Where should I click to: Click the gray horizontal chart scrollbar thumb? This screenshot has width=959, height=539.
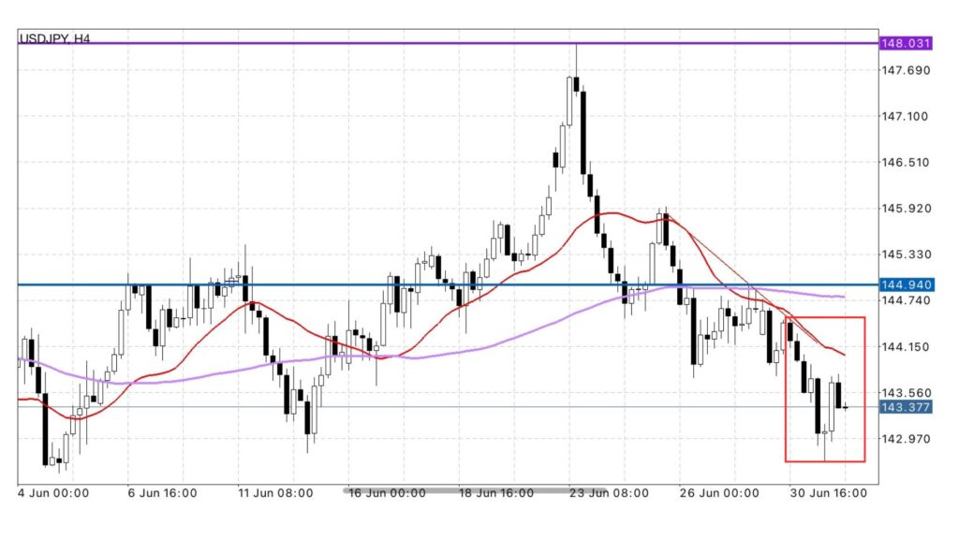pyautogui.click(x=475, y=490)
